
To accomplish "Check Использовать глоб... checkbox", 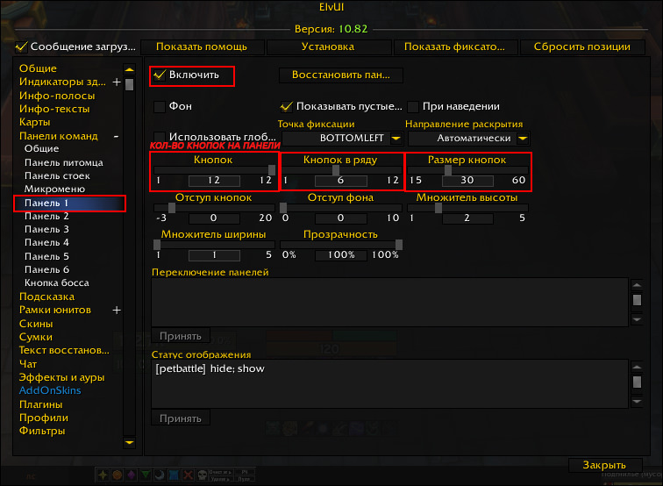I will (160, 136).
